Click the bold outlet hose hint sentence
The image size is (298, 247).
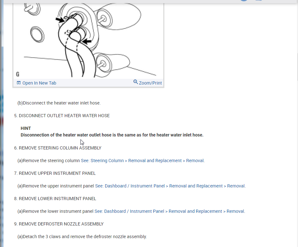pos(112,135)
